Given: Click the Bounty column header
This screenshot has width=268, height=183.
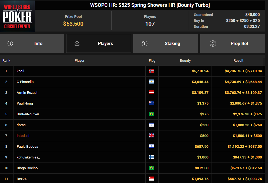Looking at the screenshot, I should click(x=185, y=61).
